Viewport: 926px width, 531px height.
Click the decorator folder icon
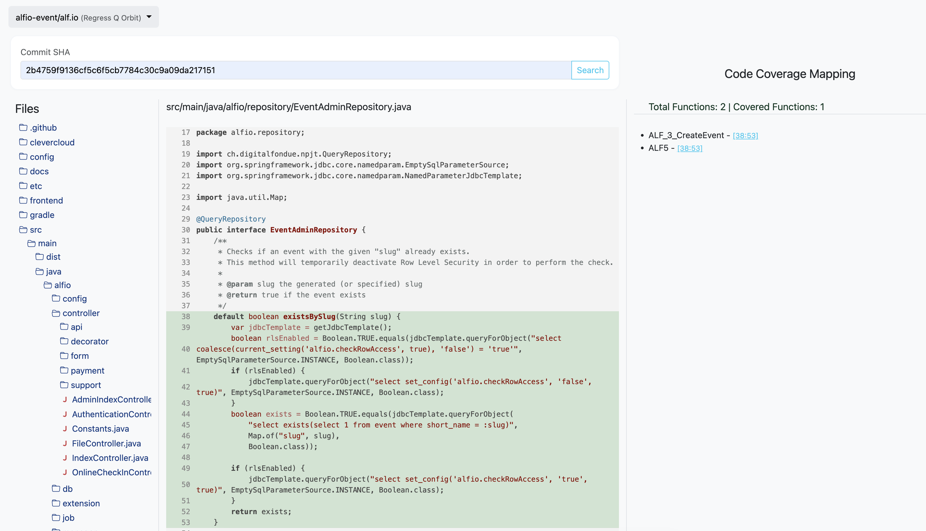[64, 341]
